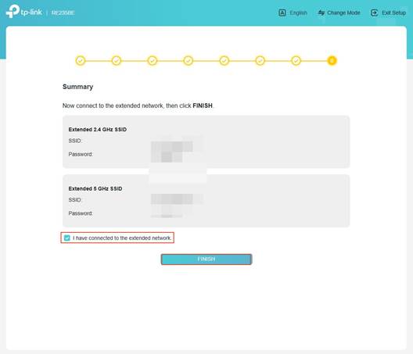Click the Exit Setup icon
This screenshot has height=354, width=413.
[x=374, y=13]
